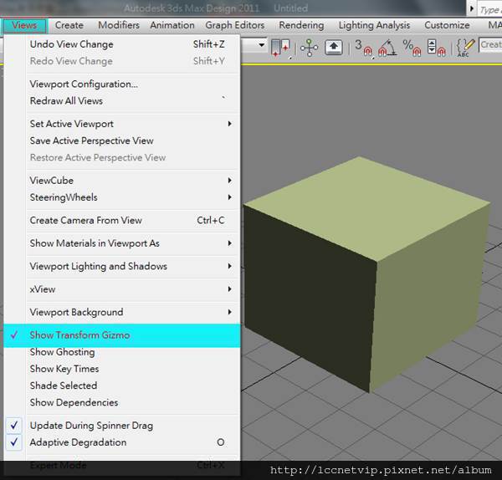Click the Spinner Snap Toggle icon
This screenshot has height=480, width=502.
click(x=436, y=48)
